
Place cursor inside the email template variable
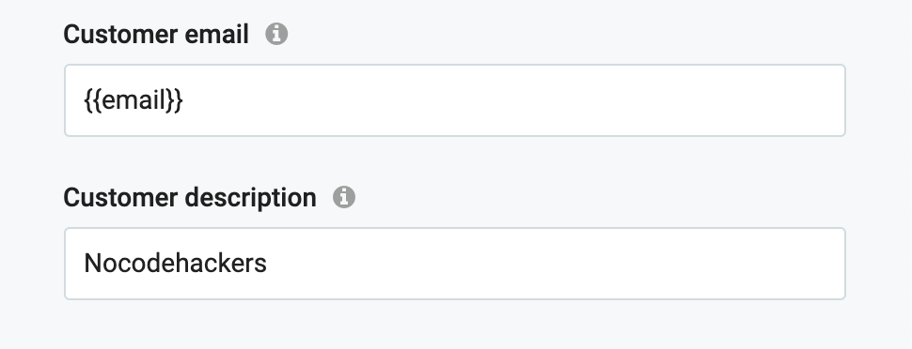[x=134, y=100]
